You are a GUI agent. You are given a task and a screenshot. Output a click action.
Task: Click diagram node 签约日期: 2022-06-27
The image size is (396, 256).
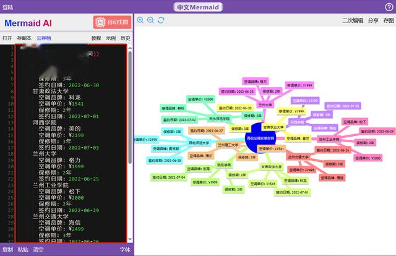pos(207,130)
